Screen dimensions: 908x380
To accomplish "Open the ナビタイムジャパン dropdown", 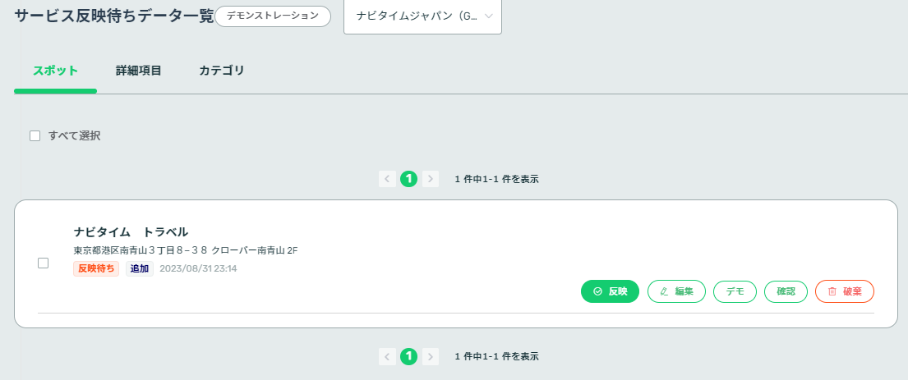I will pyautogui.click(x=422, y=16).
